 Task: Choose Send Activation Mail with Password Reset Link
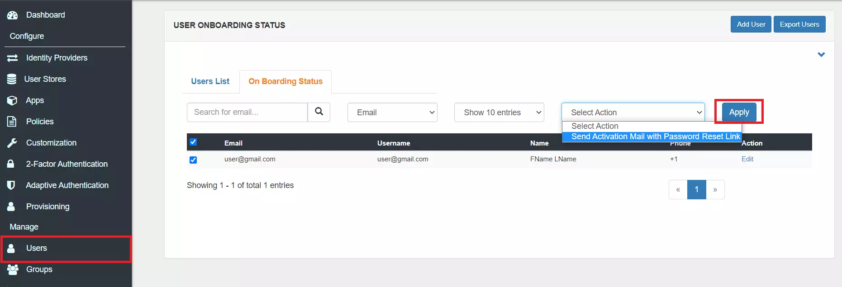(652, 136)
